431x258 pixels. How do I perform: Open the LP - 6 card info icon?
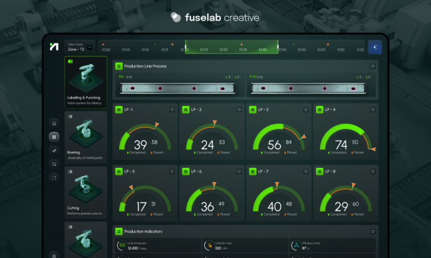[239, 171]
